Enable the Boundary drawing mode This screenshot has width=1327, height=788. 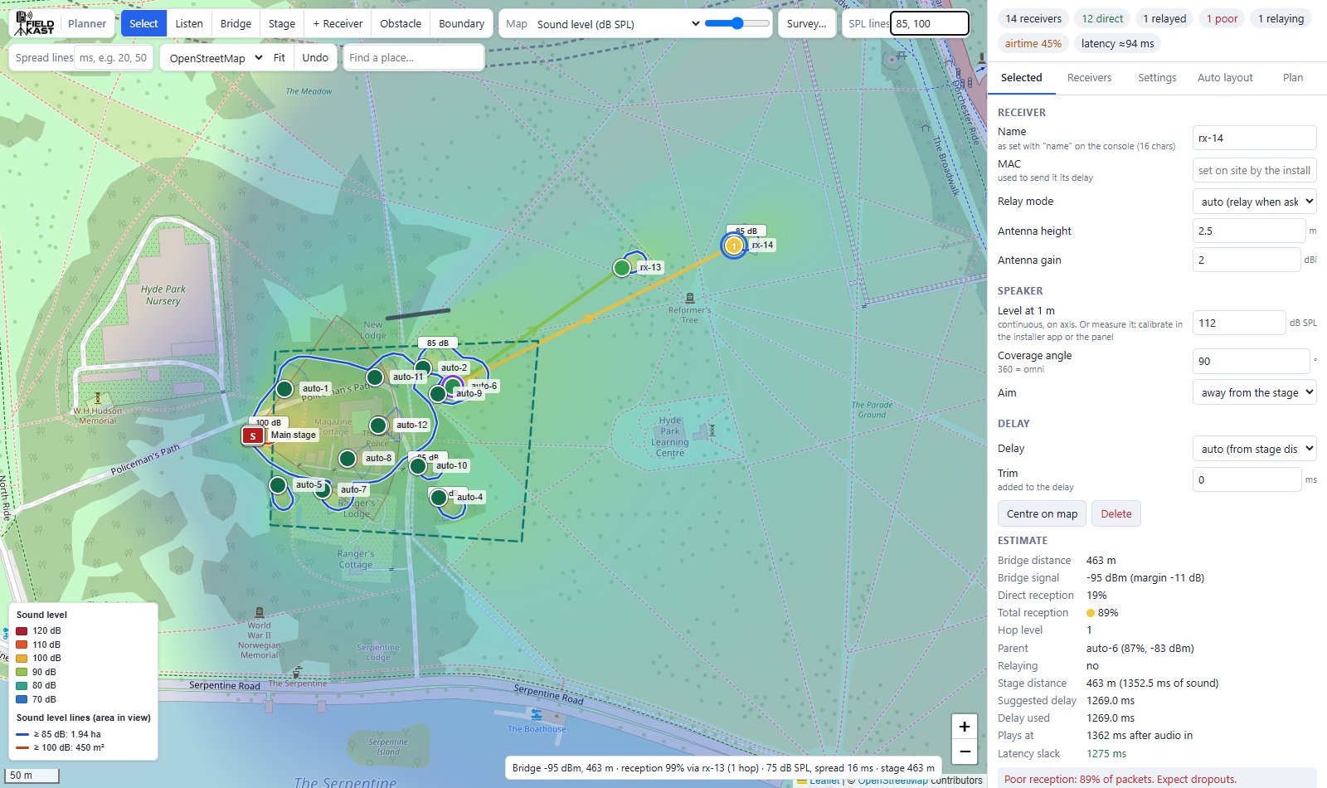[x=462, y=23]
